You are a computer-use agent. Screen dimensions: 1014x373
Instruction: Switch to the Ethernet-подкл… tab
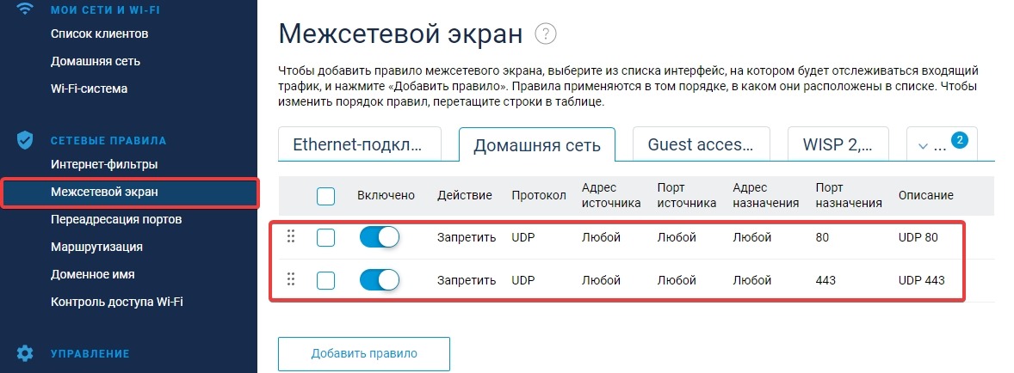358,144
